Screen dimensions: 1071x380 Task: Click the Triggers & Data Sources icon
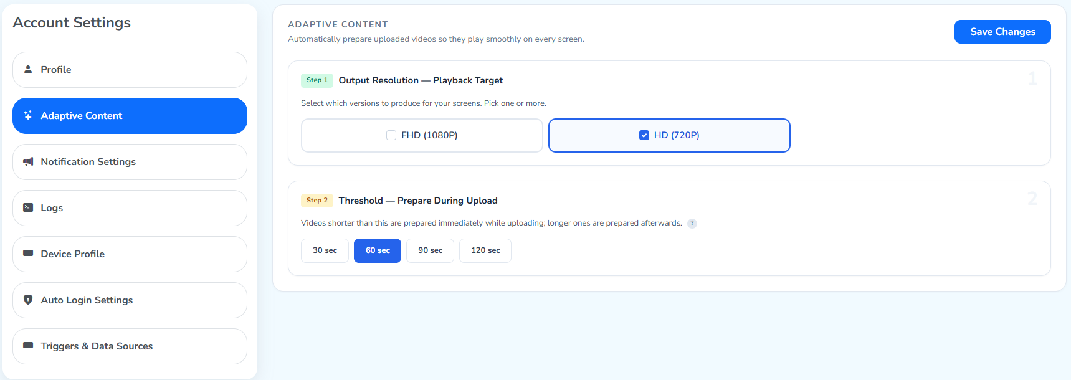28,346
